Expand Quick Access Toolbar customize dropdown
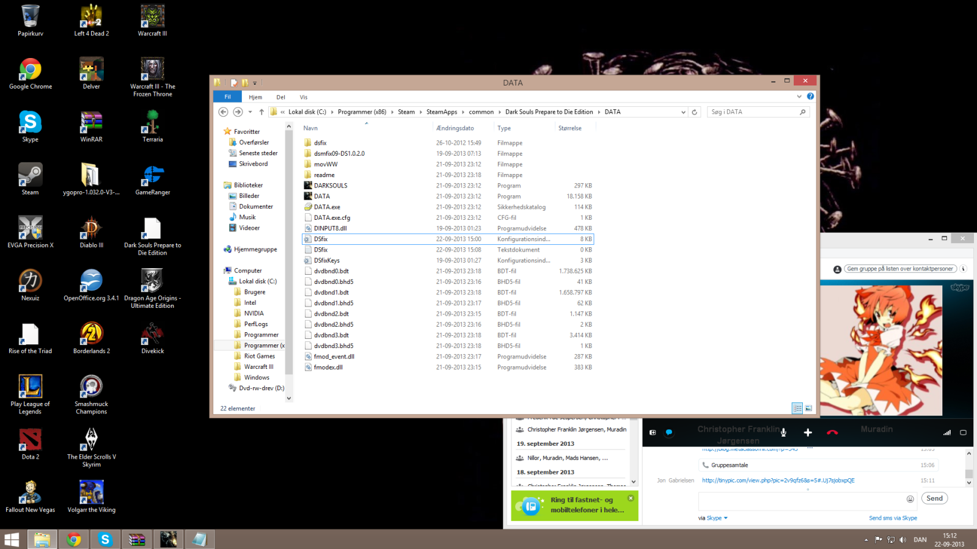Viewport: 977px width, 549px height. click(255, 82)
